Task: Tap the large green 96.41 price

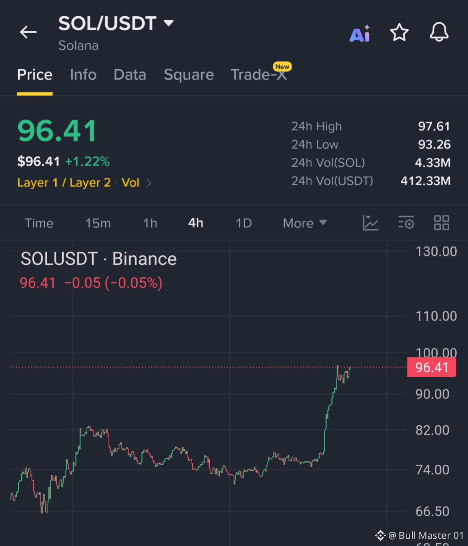Action: pyautogui.click(x=57, y=131)
